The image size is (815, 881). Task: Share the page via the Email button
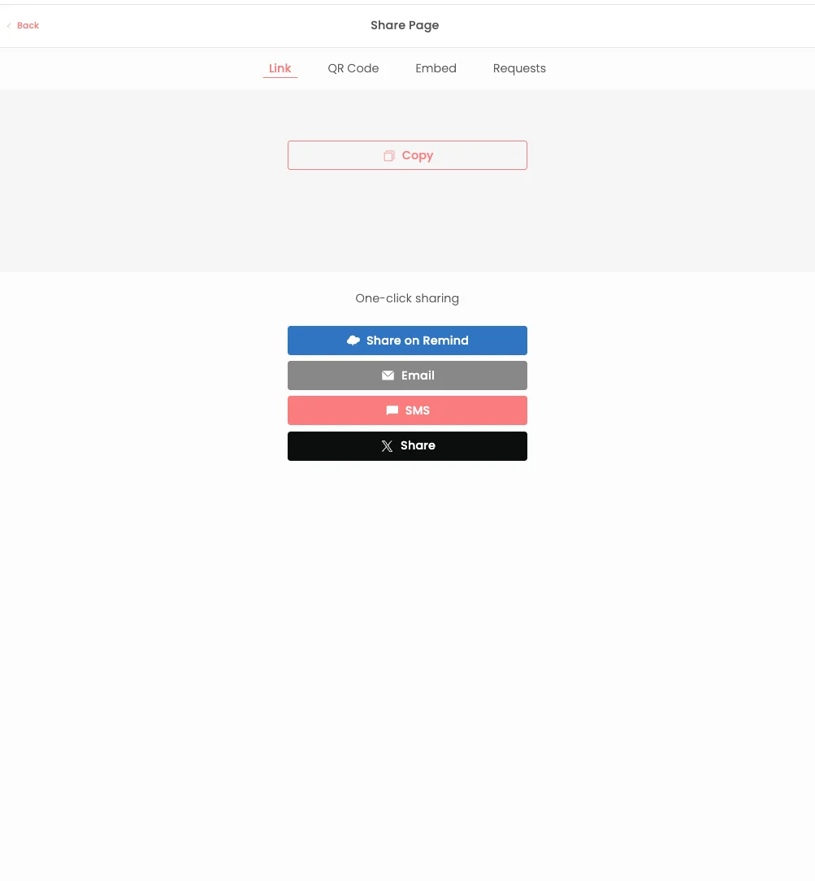pos(407,375)
